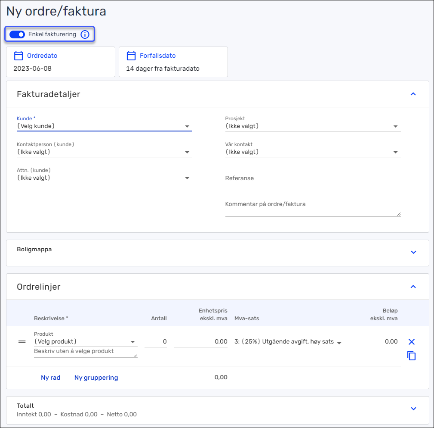Click the Forfallsdato calendar icon
This screenshot has height=428, width=434.
(x=131, y=56)
